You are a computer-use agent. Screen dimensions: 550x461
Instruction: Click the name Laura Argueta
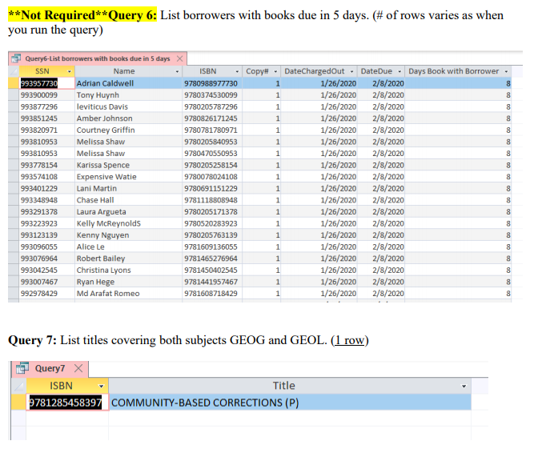click(102, 212)
